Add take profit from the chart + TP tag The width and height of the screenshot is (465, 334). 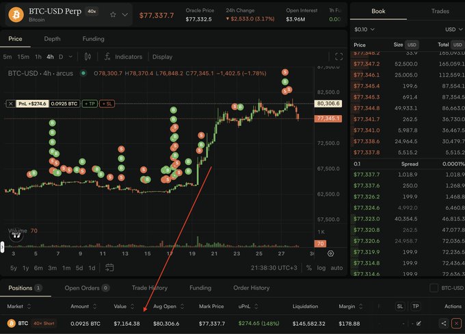pos(90,103)
